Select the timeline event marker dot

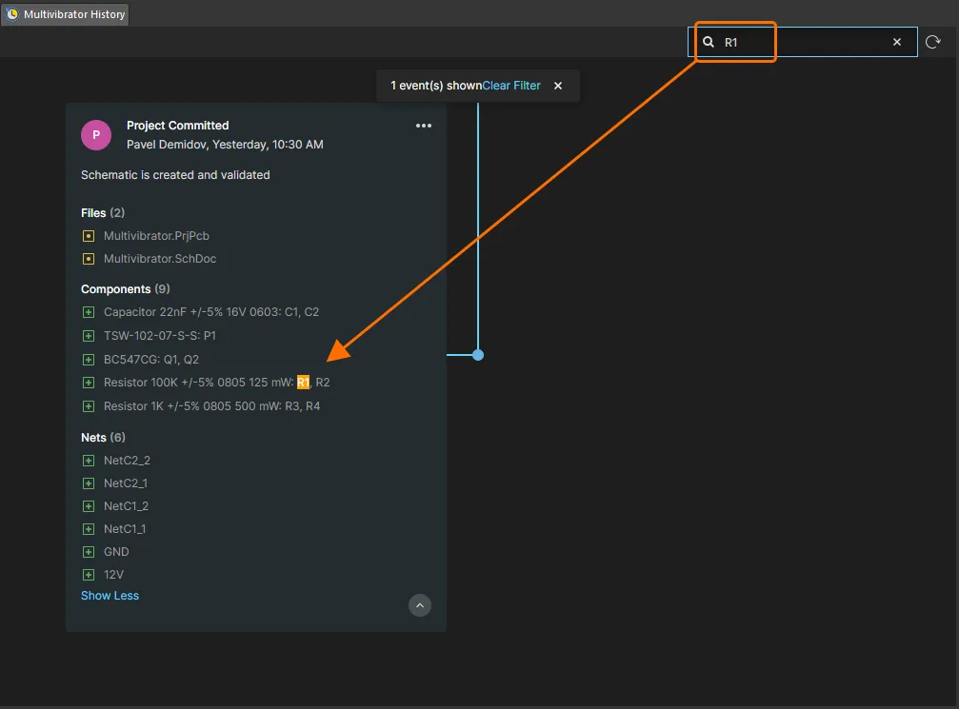pyautogui.click(x=478, y=354)
